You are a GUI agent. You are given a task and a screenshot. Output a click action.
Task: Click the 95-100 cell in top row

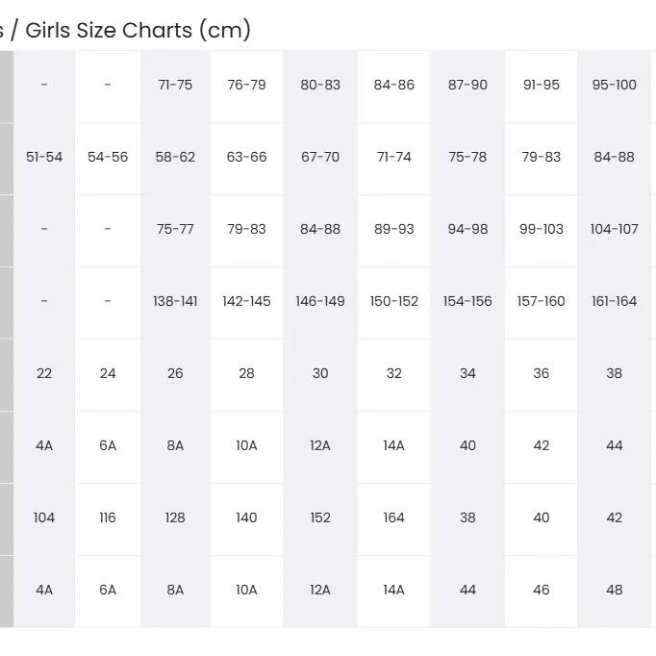tap(615, 87)
